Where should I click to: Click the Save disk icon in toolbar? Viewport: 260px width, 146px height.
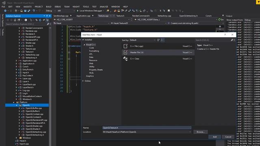(x=25, y=11)
